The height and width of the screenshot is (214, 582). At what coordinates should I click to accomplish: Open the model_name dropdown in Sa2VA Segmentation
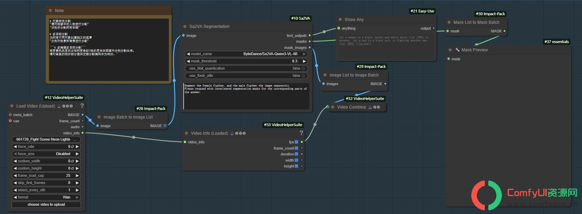click(246, 54)
